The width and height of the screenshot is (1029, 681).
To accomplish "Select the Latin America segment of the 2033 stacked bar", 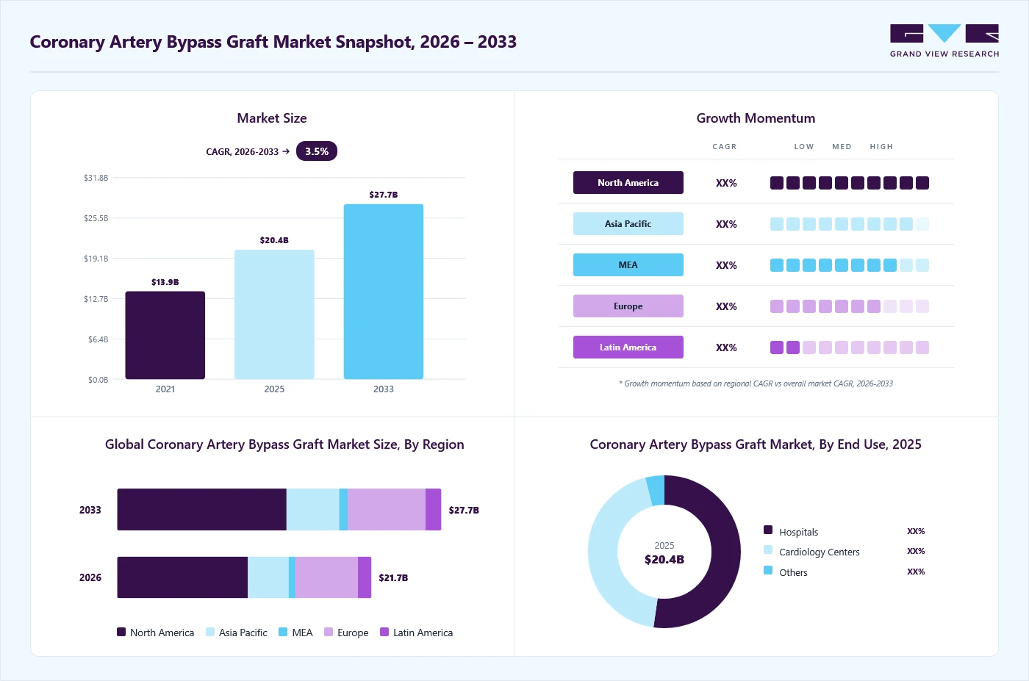I will click(434, 510).
